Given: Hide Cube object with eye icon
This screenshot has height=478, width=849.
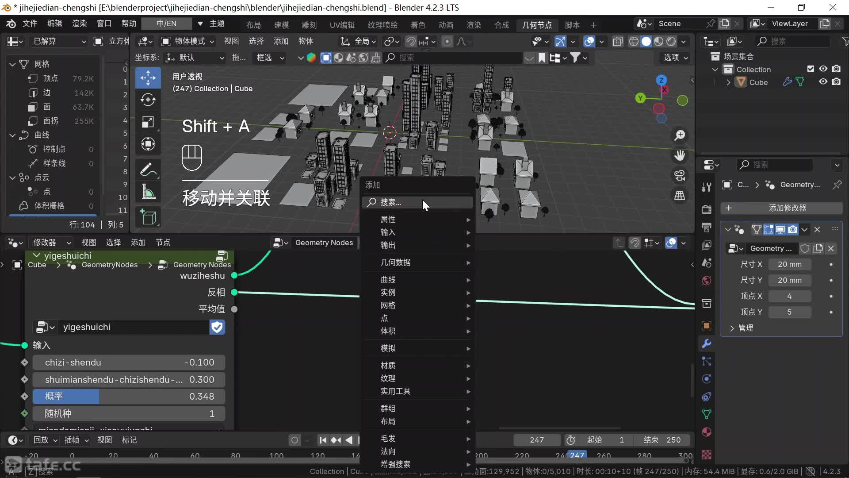Looking at the screenshot, I should coord(823,82).
